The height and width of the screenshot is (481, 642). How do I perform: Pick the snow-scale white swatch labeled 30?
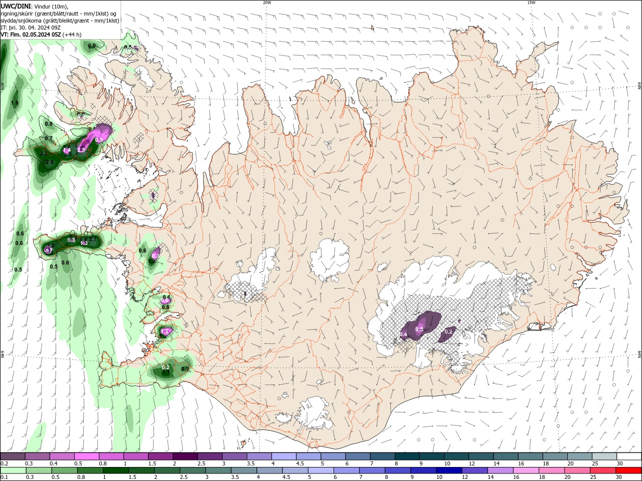click(629, 456)
